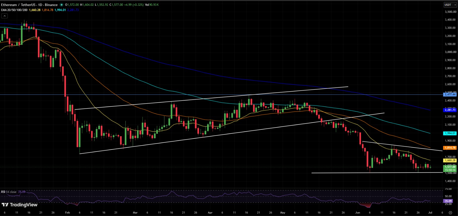The height and width of the screenshot is (216, 458).
Task: Select the RSI 14 close indicator legend
Action: pyautogui.click(x=9, y=192)
